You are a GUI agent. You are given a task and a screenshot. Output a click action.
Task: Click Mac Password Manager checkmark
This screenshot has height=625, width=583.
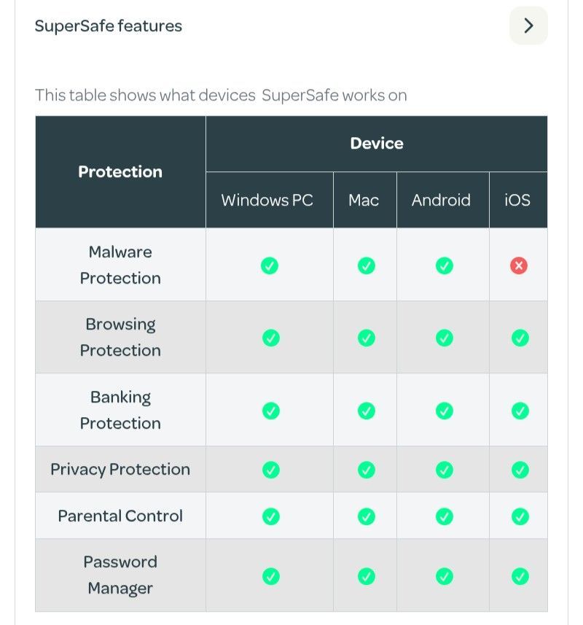[x=366, y=576]
